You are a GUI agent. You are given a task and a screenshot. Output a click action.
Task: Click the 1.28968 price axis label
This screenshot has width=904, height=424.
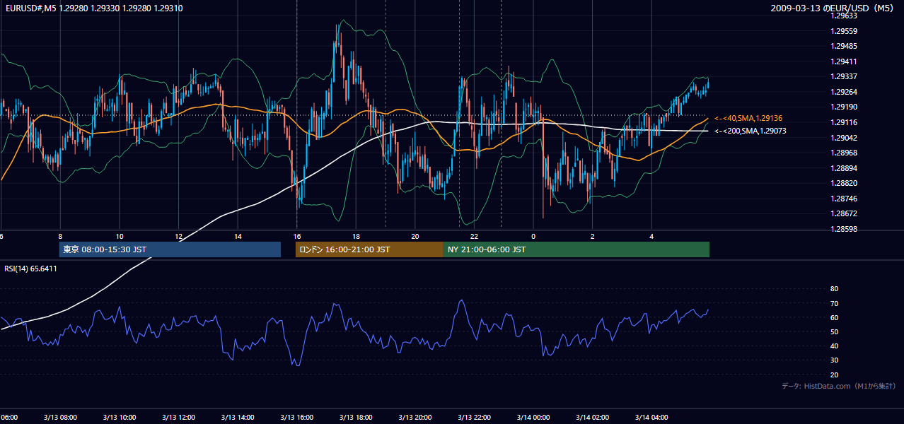tap(843, 153)
